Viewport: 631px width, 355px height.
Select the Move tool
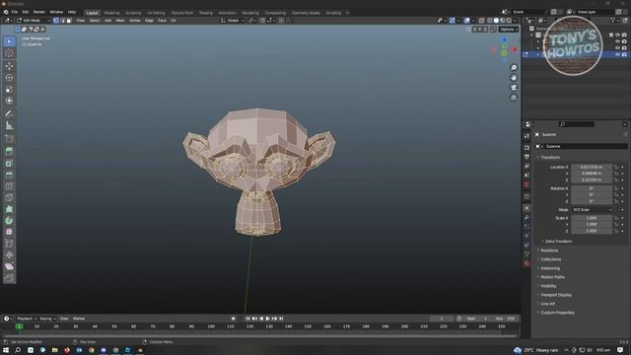(9, 66)
